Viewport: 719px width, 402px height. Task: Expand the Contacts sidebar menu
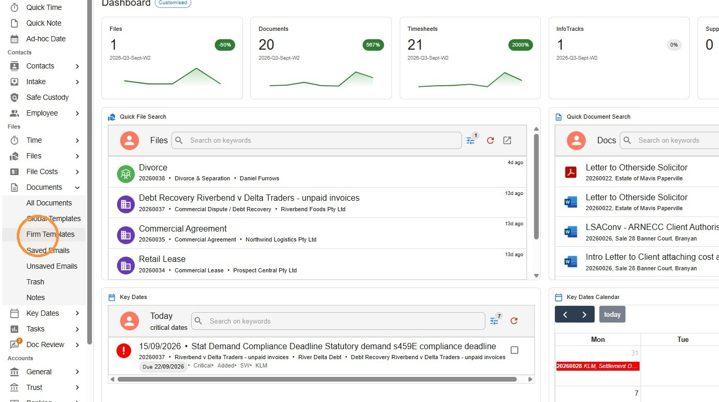tap(77, 66)
